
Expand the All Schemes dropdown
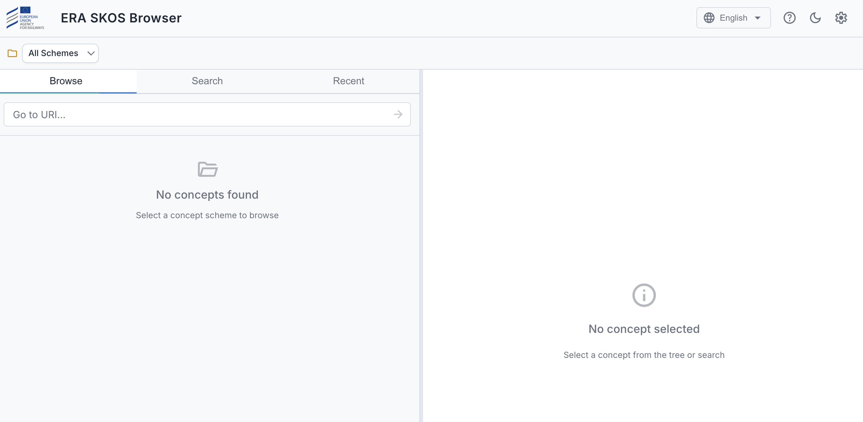[60, 53]
